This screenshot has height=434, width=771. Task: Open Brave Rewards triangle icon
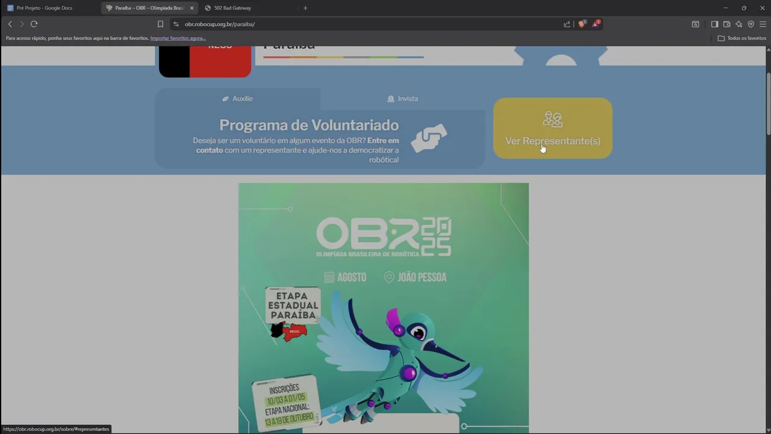click(x=596, y=24)
